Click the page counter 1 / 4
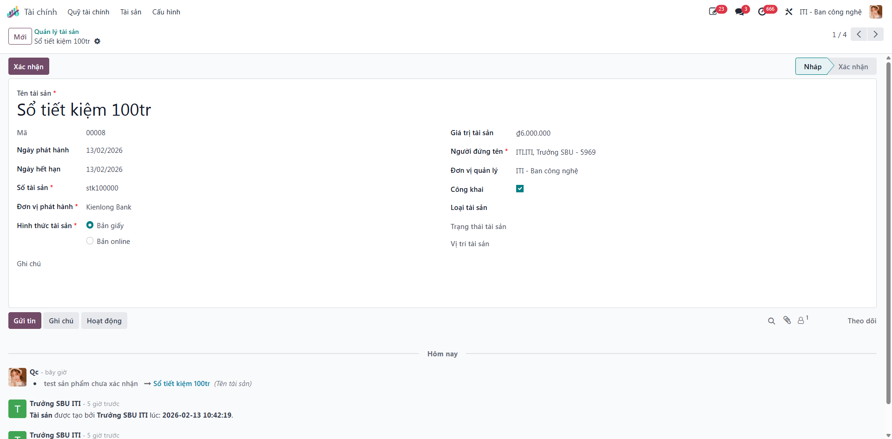Image resolution: width=892 pixels, height=439 pixels. 839,35
